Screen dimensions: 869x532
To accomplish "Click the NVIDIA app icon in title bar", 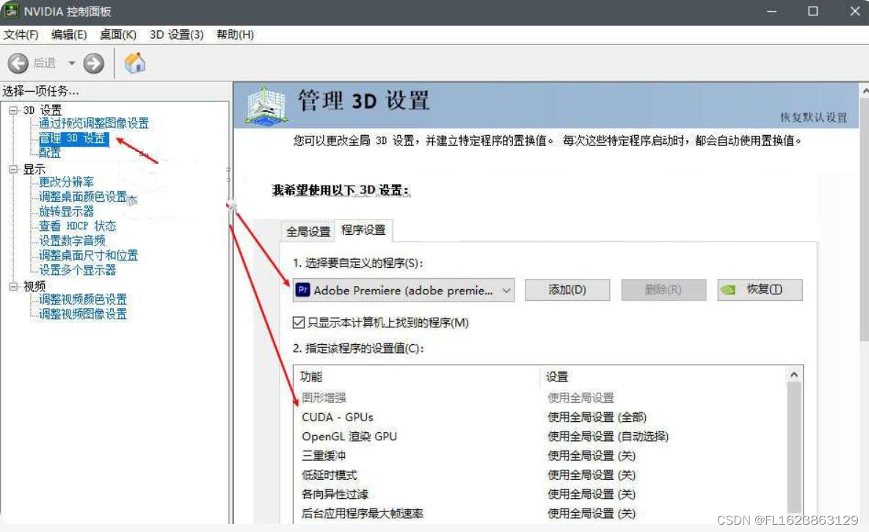I will click(12, 10).
